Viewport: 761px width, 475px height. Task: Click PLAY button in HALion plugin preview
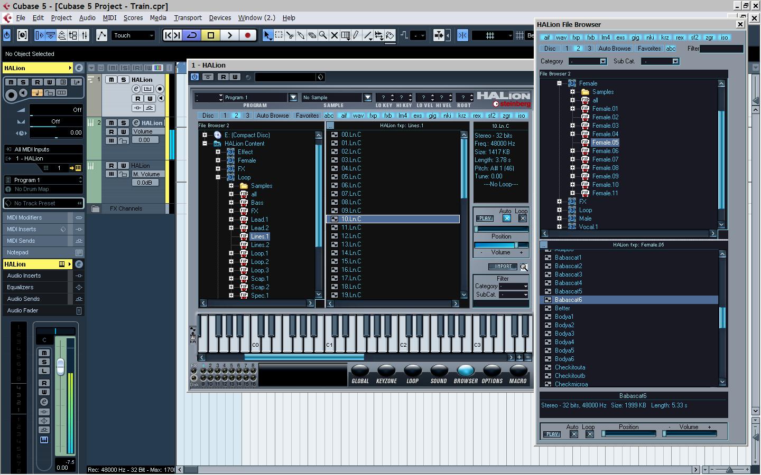[485, 218]
